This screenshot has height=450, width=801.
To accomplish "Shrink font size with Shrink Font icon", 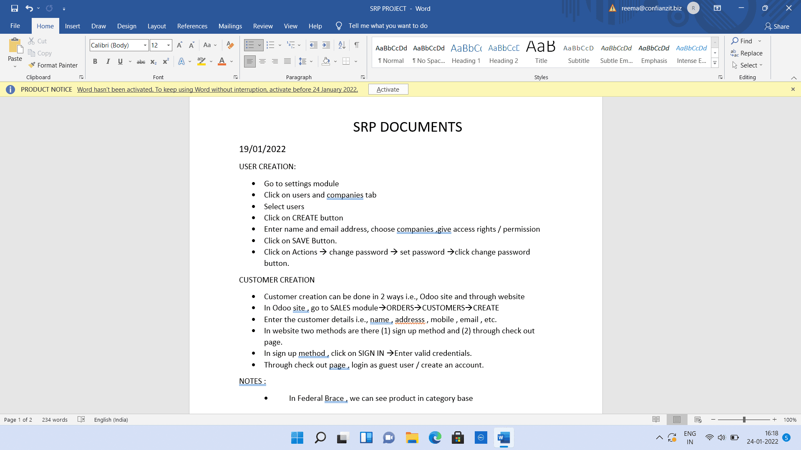I will tap(191, 45).
